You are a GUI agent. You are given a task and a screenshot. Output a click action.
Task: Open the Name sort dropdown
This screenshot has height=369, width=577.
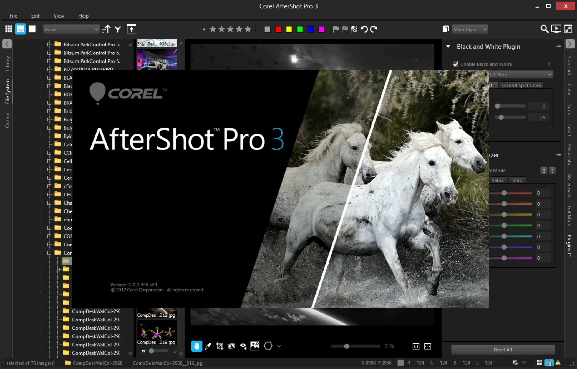click(71, 29)
